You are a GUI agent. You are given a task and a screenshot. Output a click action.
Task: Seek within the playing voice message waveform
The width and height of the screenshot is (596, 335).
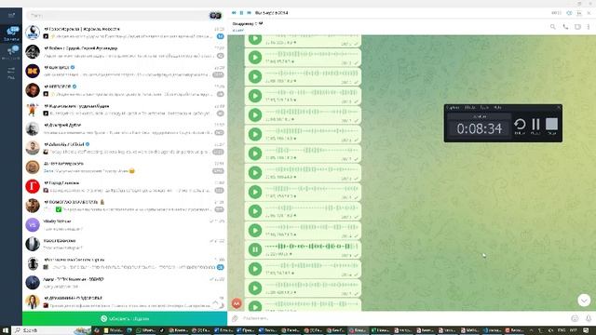pyautogui.click(x=312, y=246)
